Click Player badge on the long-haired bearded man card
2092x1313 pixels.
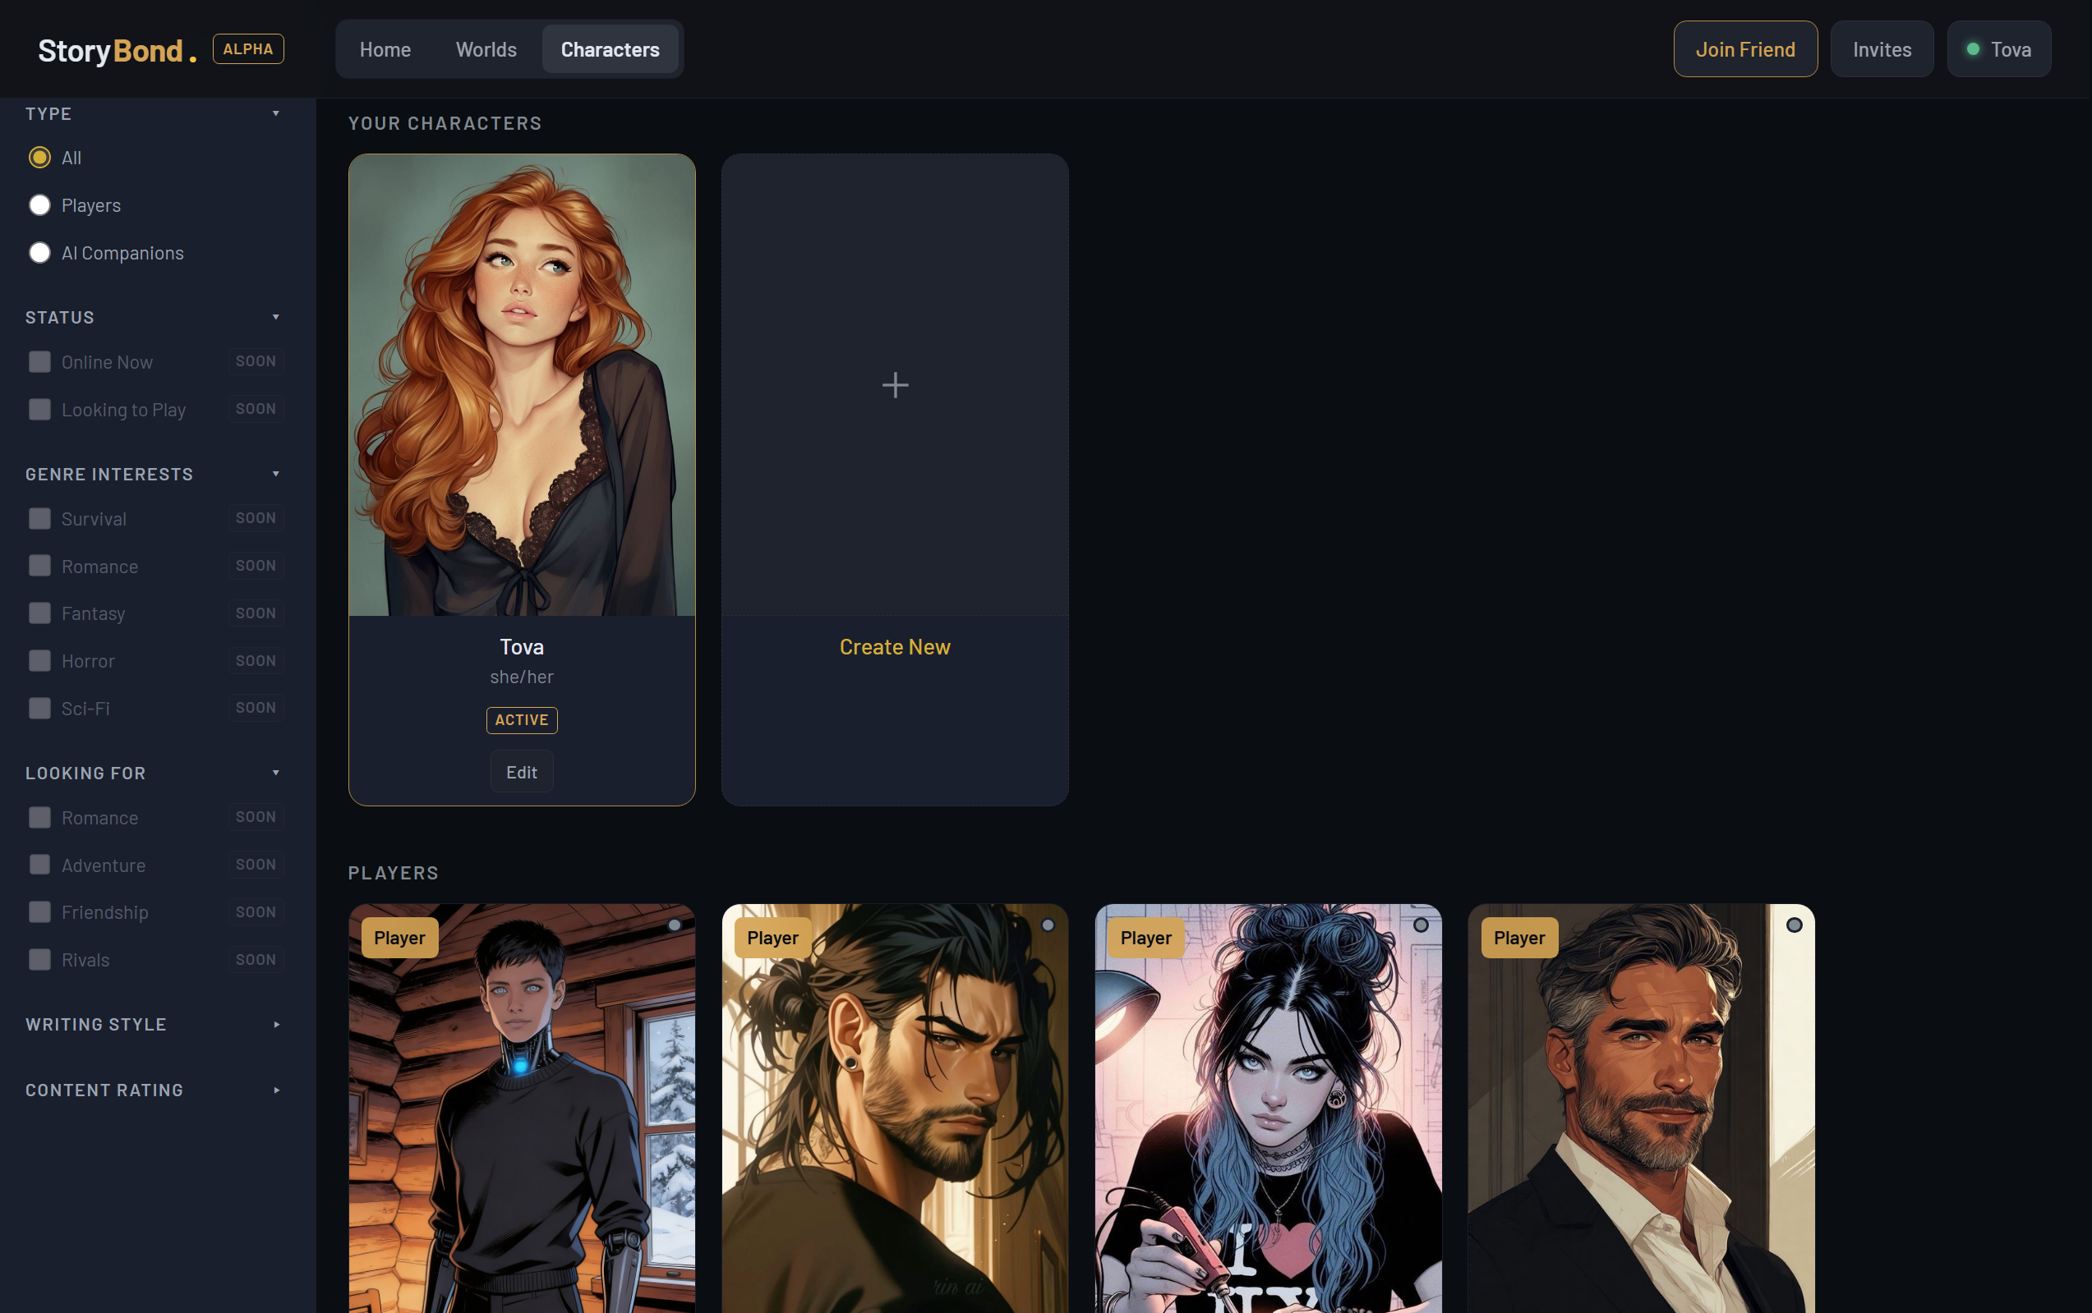(772, 937)
